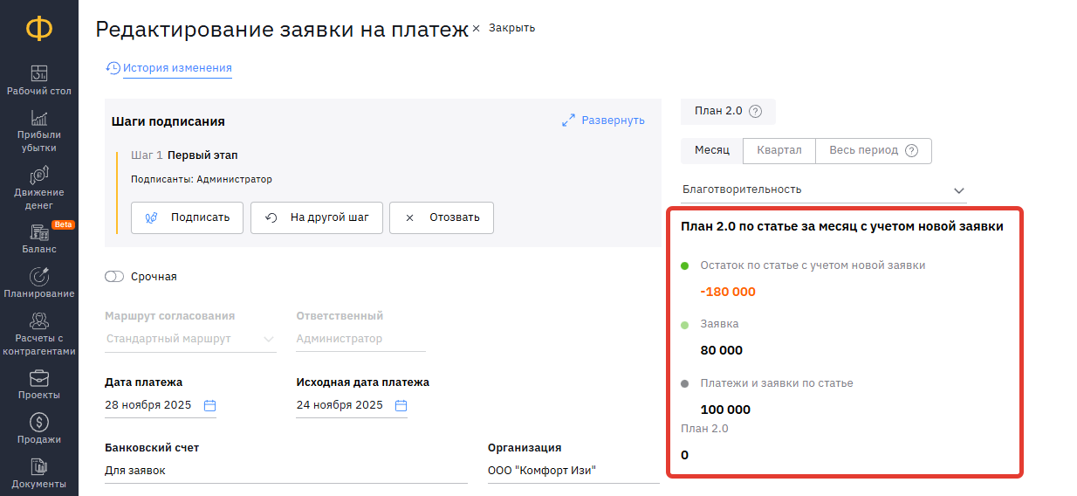Click the На другой шаг button
Viewport: 1077px width, 496px height.
[317, 217]
